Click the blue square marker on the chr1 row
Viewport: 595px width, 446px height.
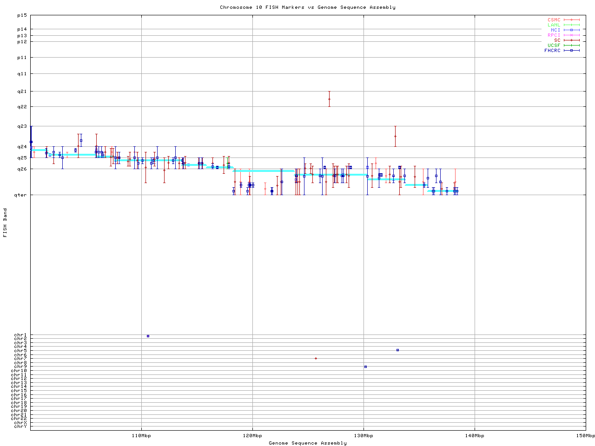tap(148, 336)
